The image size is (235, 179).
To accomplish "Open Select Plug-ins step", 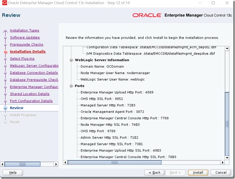I will pos(22,59).
